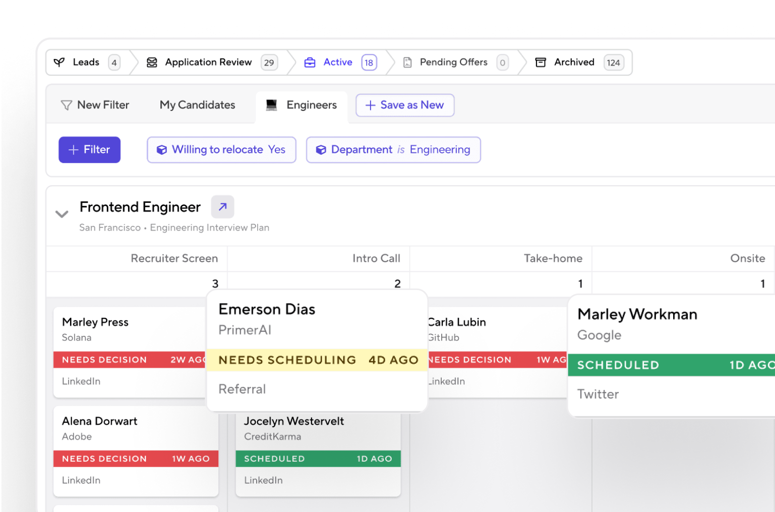Viewport: 775px width, 512px height.
Task: Click the Pending Offers document icon
Action: (x=406, y=62)
